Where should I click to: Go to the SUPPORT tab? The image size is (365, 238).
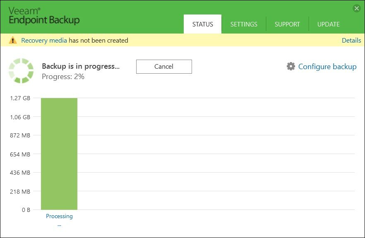(287, 24)
